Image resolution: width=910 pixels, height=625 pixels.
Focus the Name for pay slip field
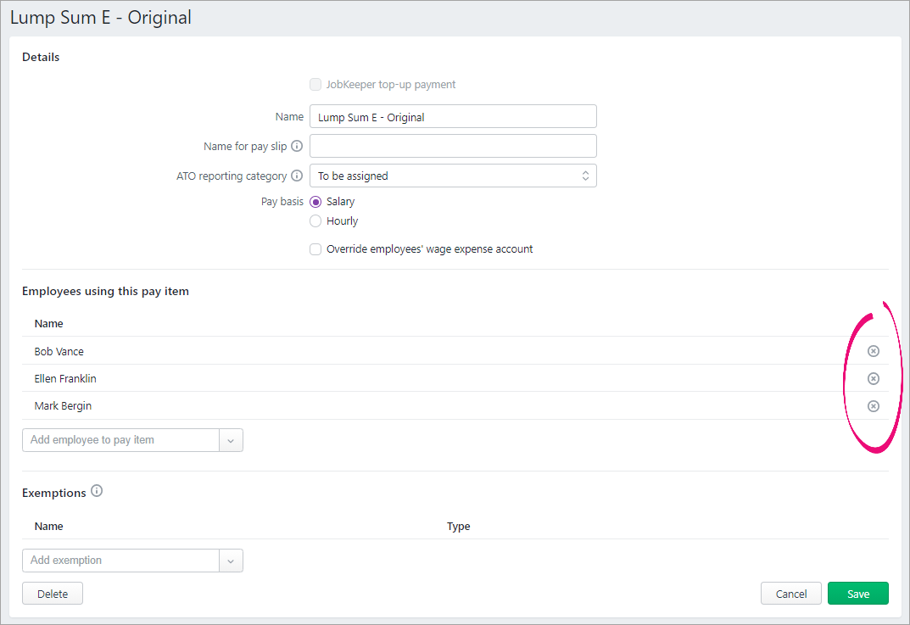click(x=453, y=146)
